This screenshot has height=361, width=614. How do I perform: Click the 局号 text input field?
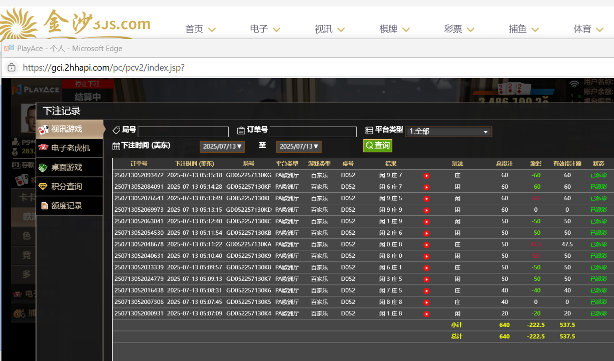pos(183,132)
